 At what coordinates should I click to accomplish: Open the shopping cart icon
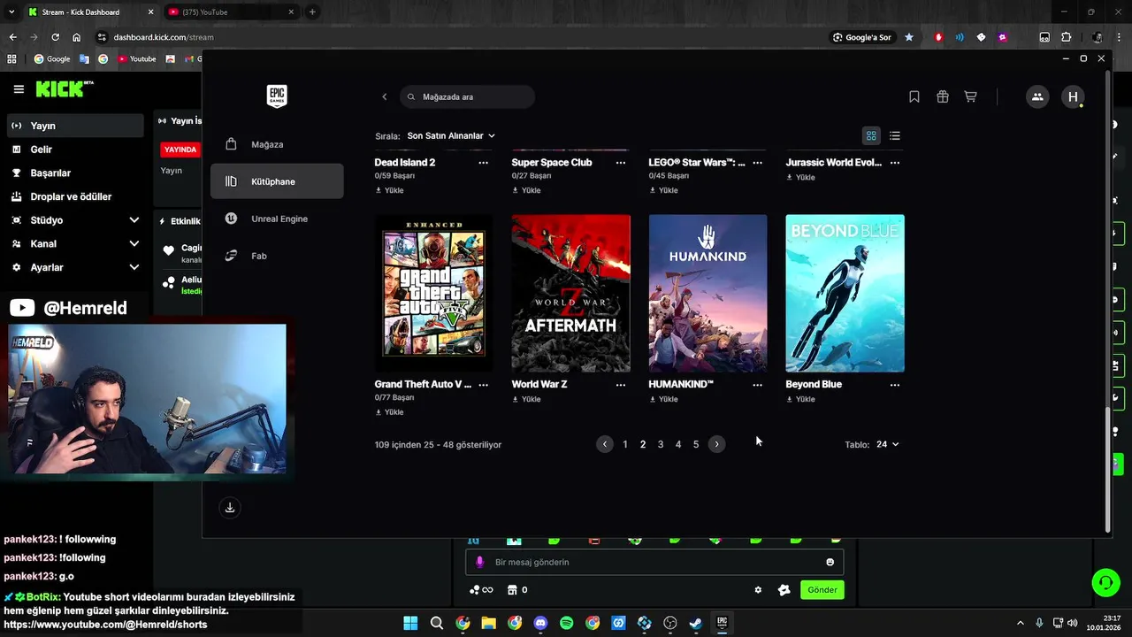click(x=970, y=96)
